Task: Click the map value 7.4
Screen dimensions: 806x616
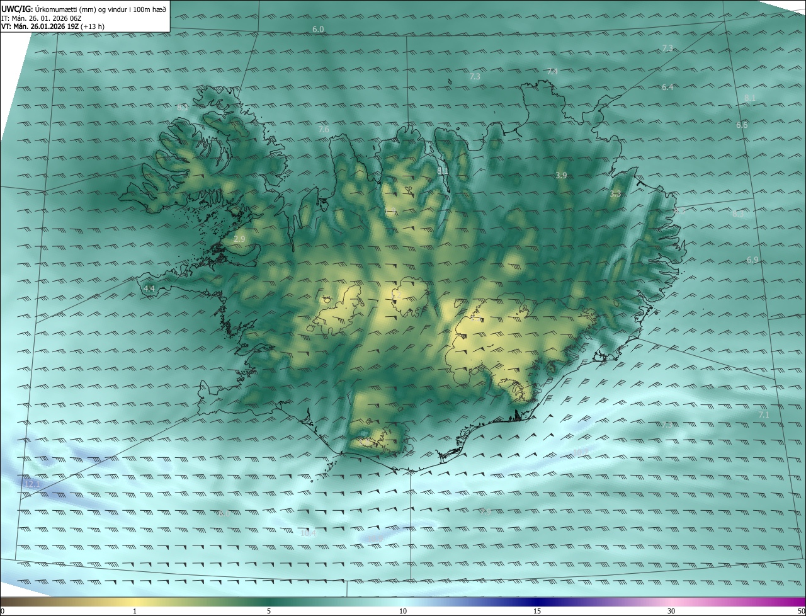Action: coord(552,71)
